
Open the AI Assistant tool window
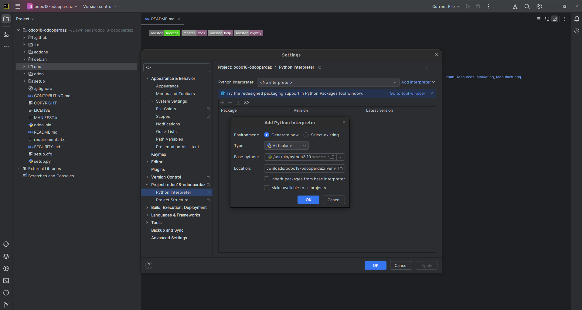[577, 31]
